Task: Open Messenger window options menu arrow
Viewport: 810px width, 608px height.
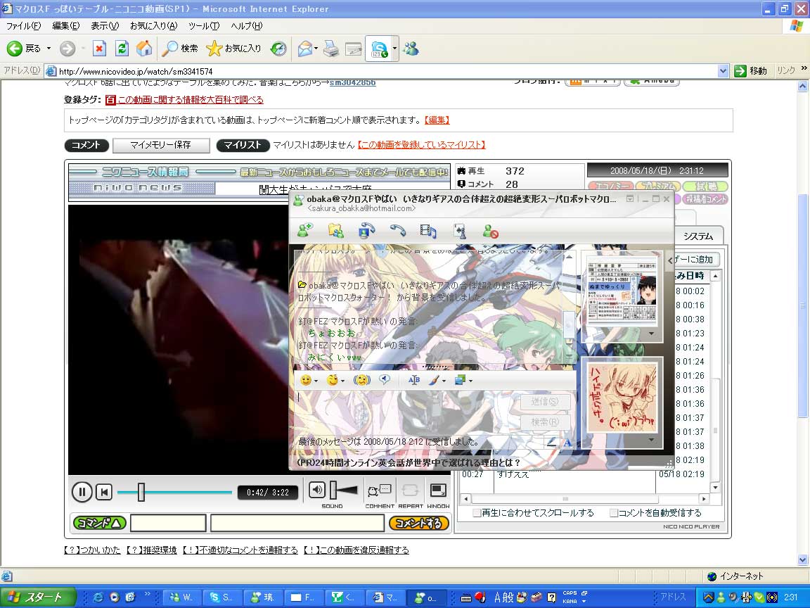Action: point(630,198)
